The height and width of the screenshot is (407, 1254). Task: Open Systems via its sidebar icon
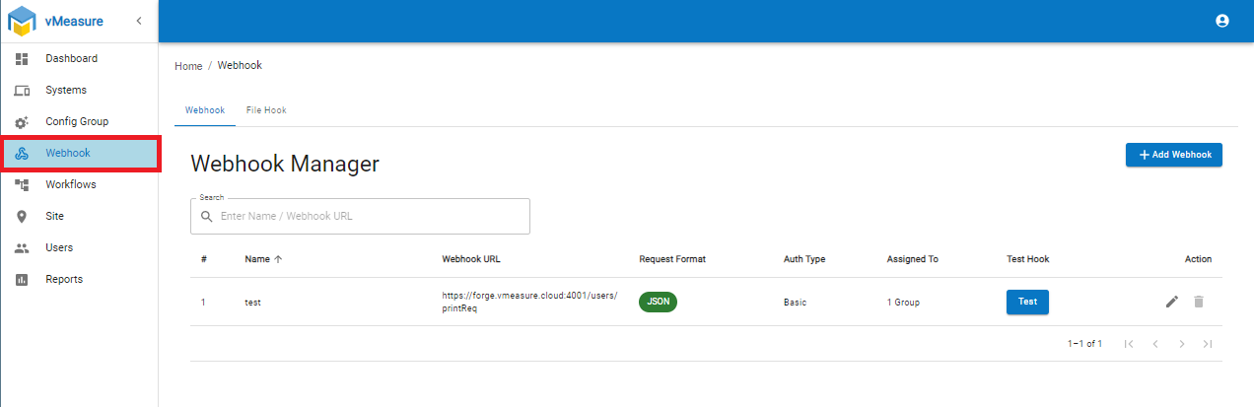[x=22, y=91]
